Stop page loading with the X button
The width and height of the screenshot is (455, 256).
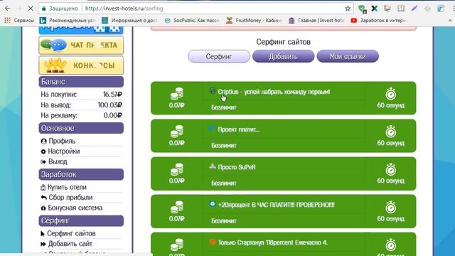click(31, 9)
